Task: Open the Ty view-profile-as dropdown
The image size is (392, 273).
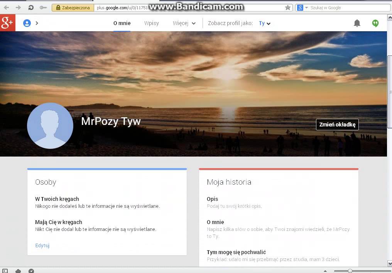Action: click(x=265, y=23)
